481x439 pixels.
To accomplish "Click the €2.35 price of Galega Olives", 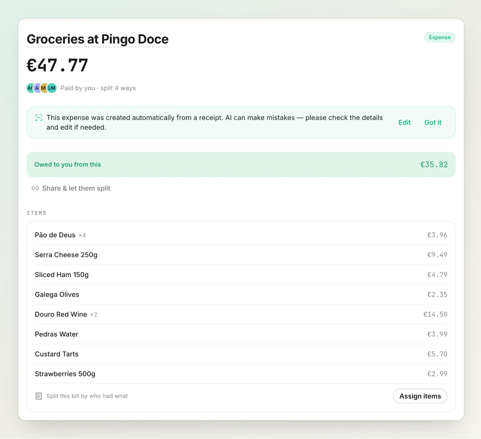I will coord(437,294).
